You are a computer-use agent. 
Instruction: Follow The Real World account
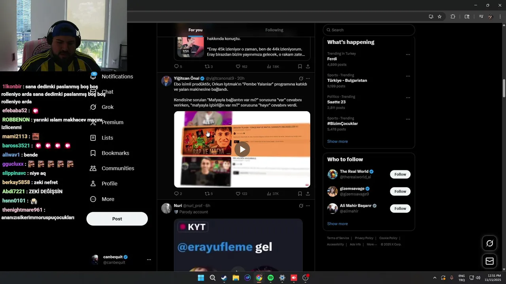click(400, 174)
